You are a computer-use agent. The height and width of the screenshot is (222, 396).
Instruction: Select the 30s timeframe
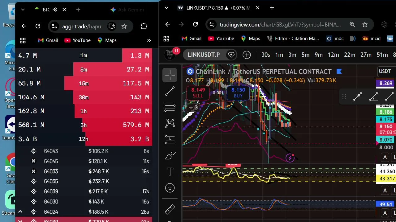tap(266, 55)
